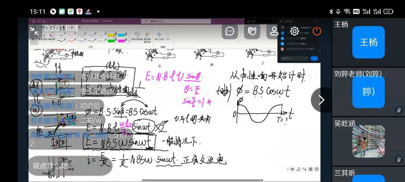The height and width of the screenshot is (182, 405).
Task: Tap chat message '老师我麦坏啦'
Action: pyautogui.click(x=100, y=77)
